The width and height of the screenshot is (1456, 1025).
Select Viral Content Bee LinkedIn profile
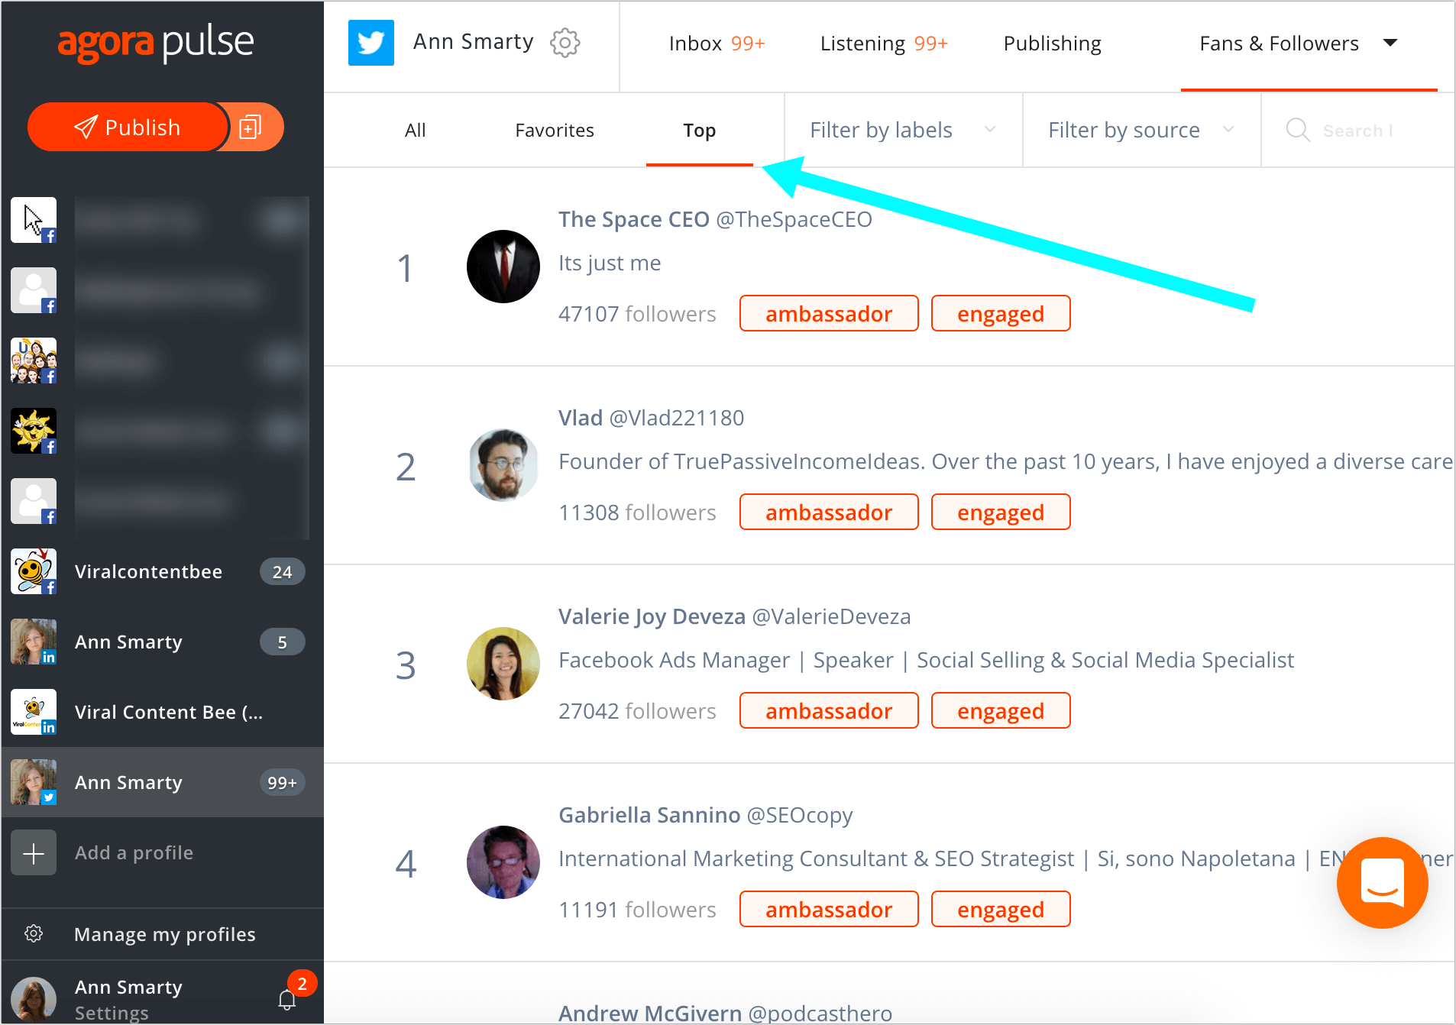pos(162,712)
